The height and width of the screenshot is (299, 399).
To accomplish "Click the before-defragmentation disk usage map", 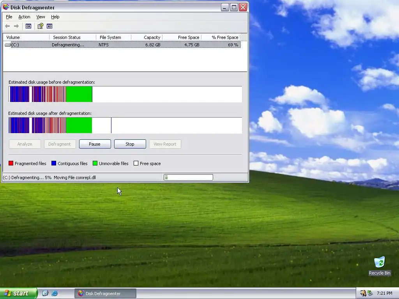I will click(125, 94).
